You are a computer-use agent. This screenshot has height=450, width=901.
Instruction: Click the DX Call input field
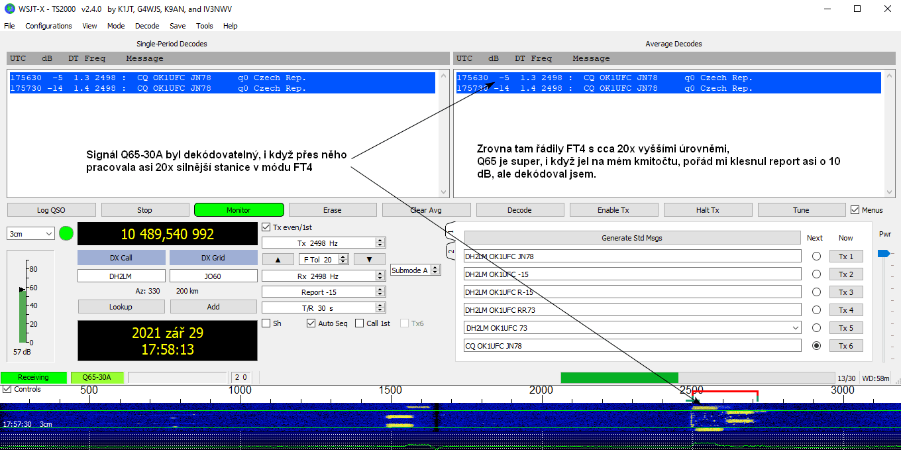pos(121,276)
